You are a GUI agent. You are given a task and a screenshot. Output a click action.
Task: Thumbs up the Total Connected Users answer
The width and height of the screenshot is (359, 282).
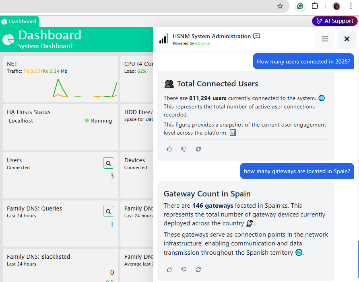click(169, 149)
